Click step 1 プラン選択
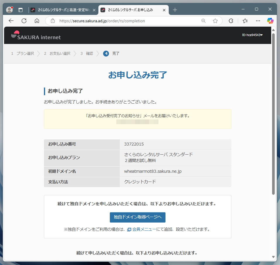 click(23, 53)
